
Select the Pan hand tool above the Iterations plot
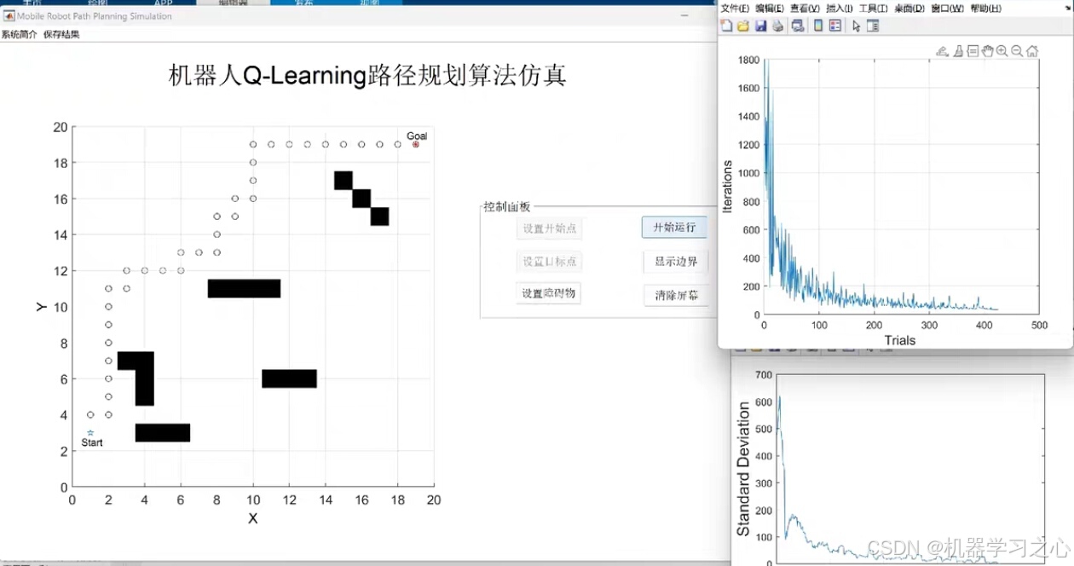988,51
